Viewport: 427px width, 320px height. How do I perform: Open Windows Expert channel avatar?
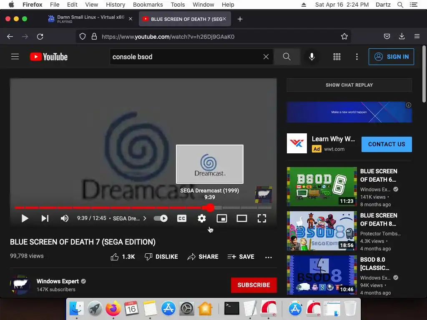(20, 285)
